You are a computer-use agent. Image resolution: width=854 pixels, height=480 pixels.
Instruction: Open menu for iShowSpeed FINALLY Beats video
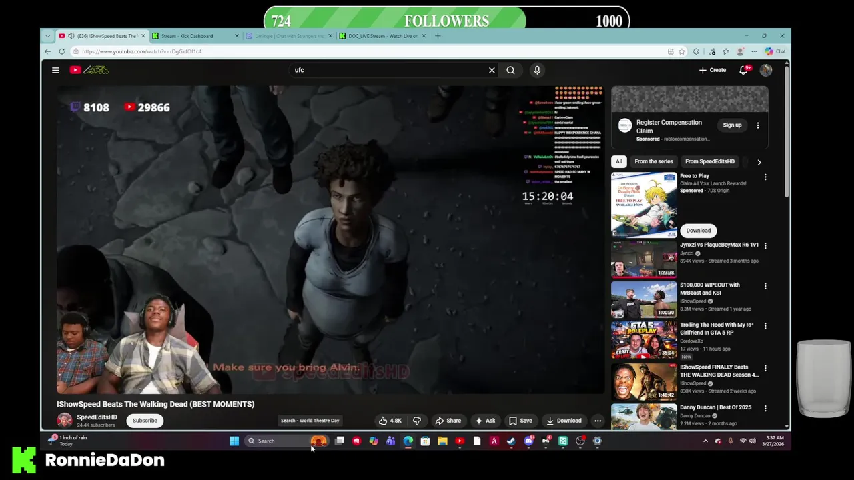click(x=765, y=368)
